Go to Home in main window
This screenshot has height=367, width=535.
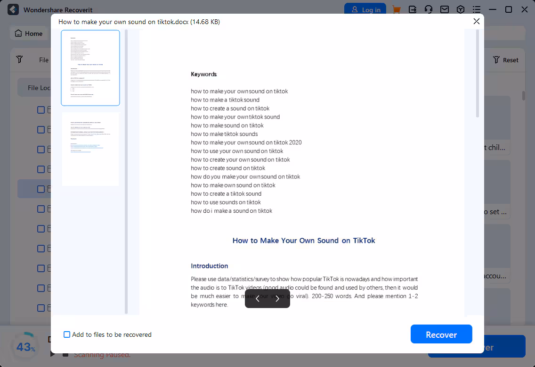(29, 33)
